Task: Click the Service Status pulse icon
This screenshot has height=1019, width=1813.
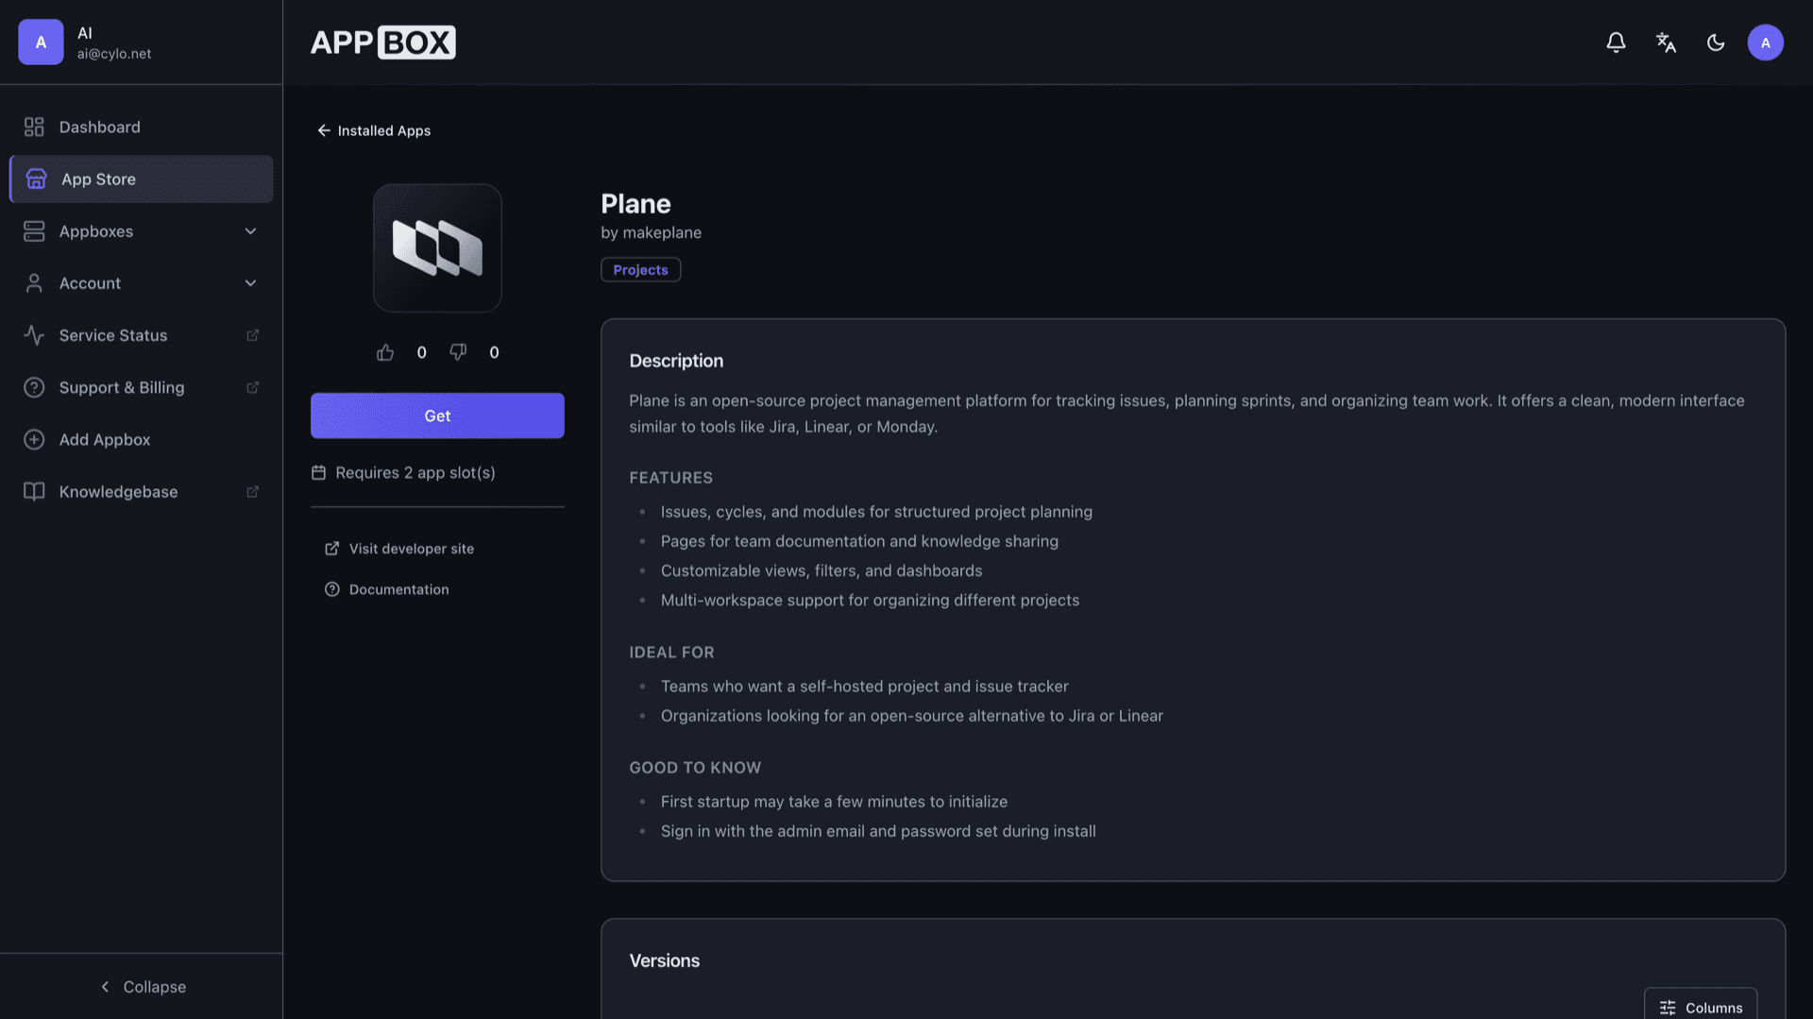Action: click(x=34, y=335)
